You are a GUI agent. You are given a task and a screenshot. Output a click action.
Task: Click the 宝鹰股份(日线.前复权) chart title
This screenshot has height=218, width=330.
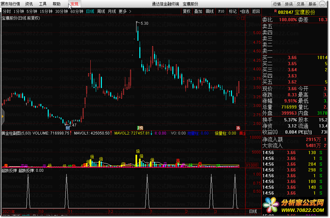pyautogui.click(x=21, y=18)
